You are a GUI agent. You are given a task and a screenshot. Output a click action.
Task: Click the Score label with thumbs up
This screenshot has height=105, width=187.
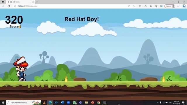point(15,27)
